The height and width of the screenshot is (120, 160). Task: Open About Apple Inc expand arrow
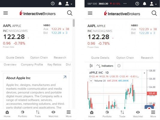pos(65,77)
